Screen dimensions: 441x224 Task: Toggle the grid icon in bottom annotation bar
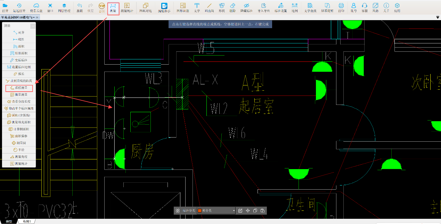tap(178, 211)
